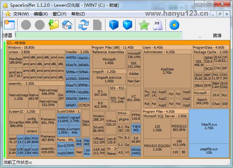This screenshot has height=168, width=233.
Task: Select the pagefile.sys 1Gb block
Action: tap(209, 150)
